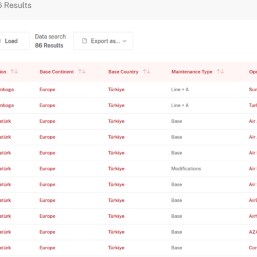
Task: Open the Europe link in first row
Action: coord(48,89)
